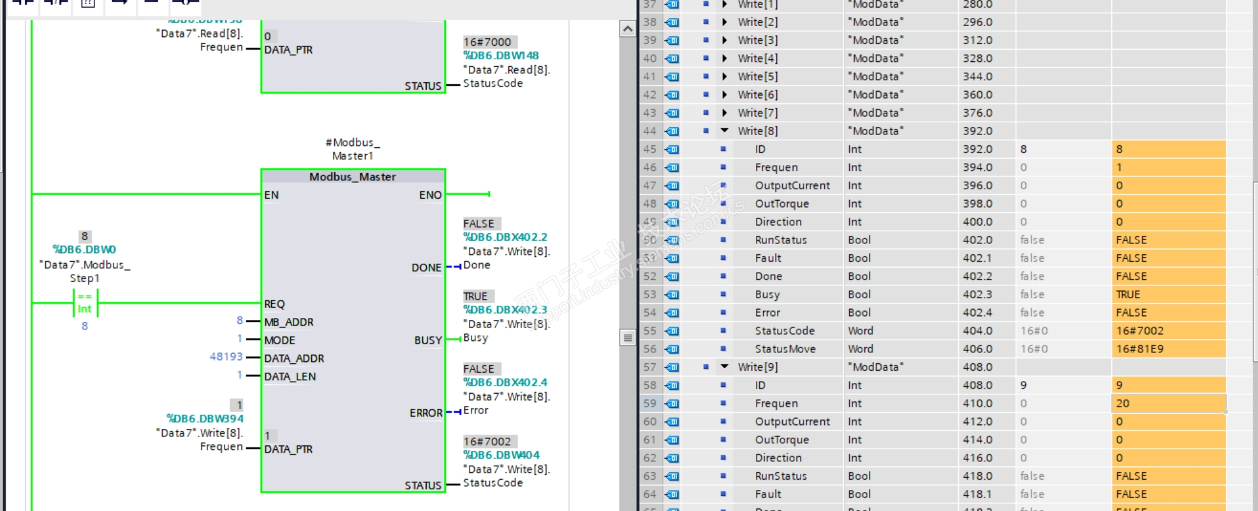Click the tag icon in row 57
The width and height of the screenshot is (1258, 511).
672,367
